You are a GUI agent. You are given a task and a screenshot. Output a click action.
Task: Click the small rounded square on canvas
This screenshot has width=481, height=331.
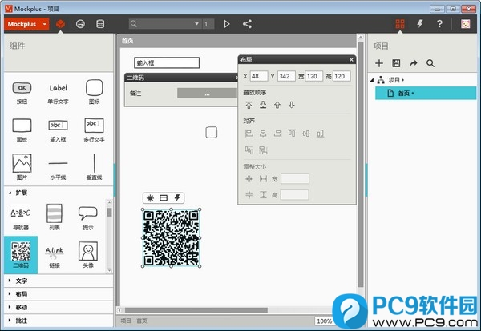[212, 133]
